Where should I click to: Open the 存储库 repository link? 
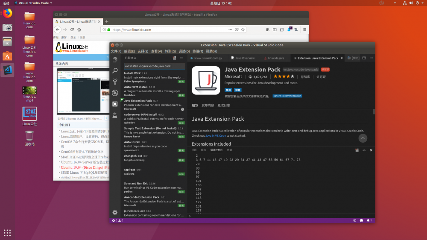click(x=305, y=77)
